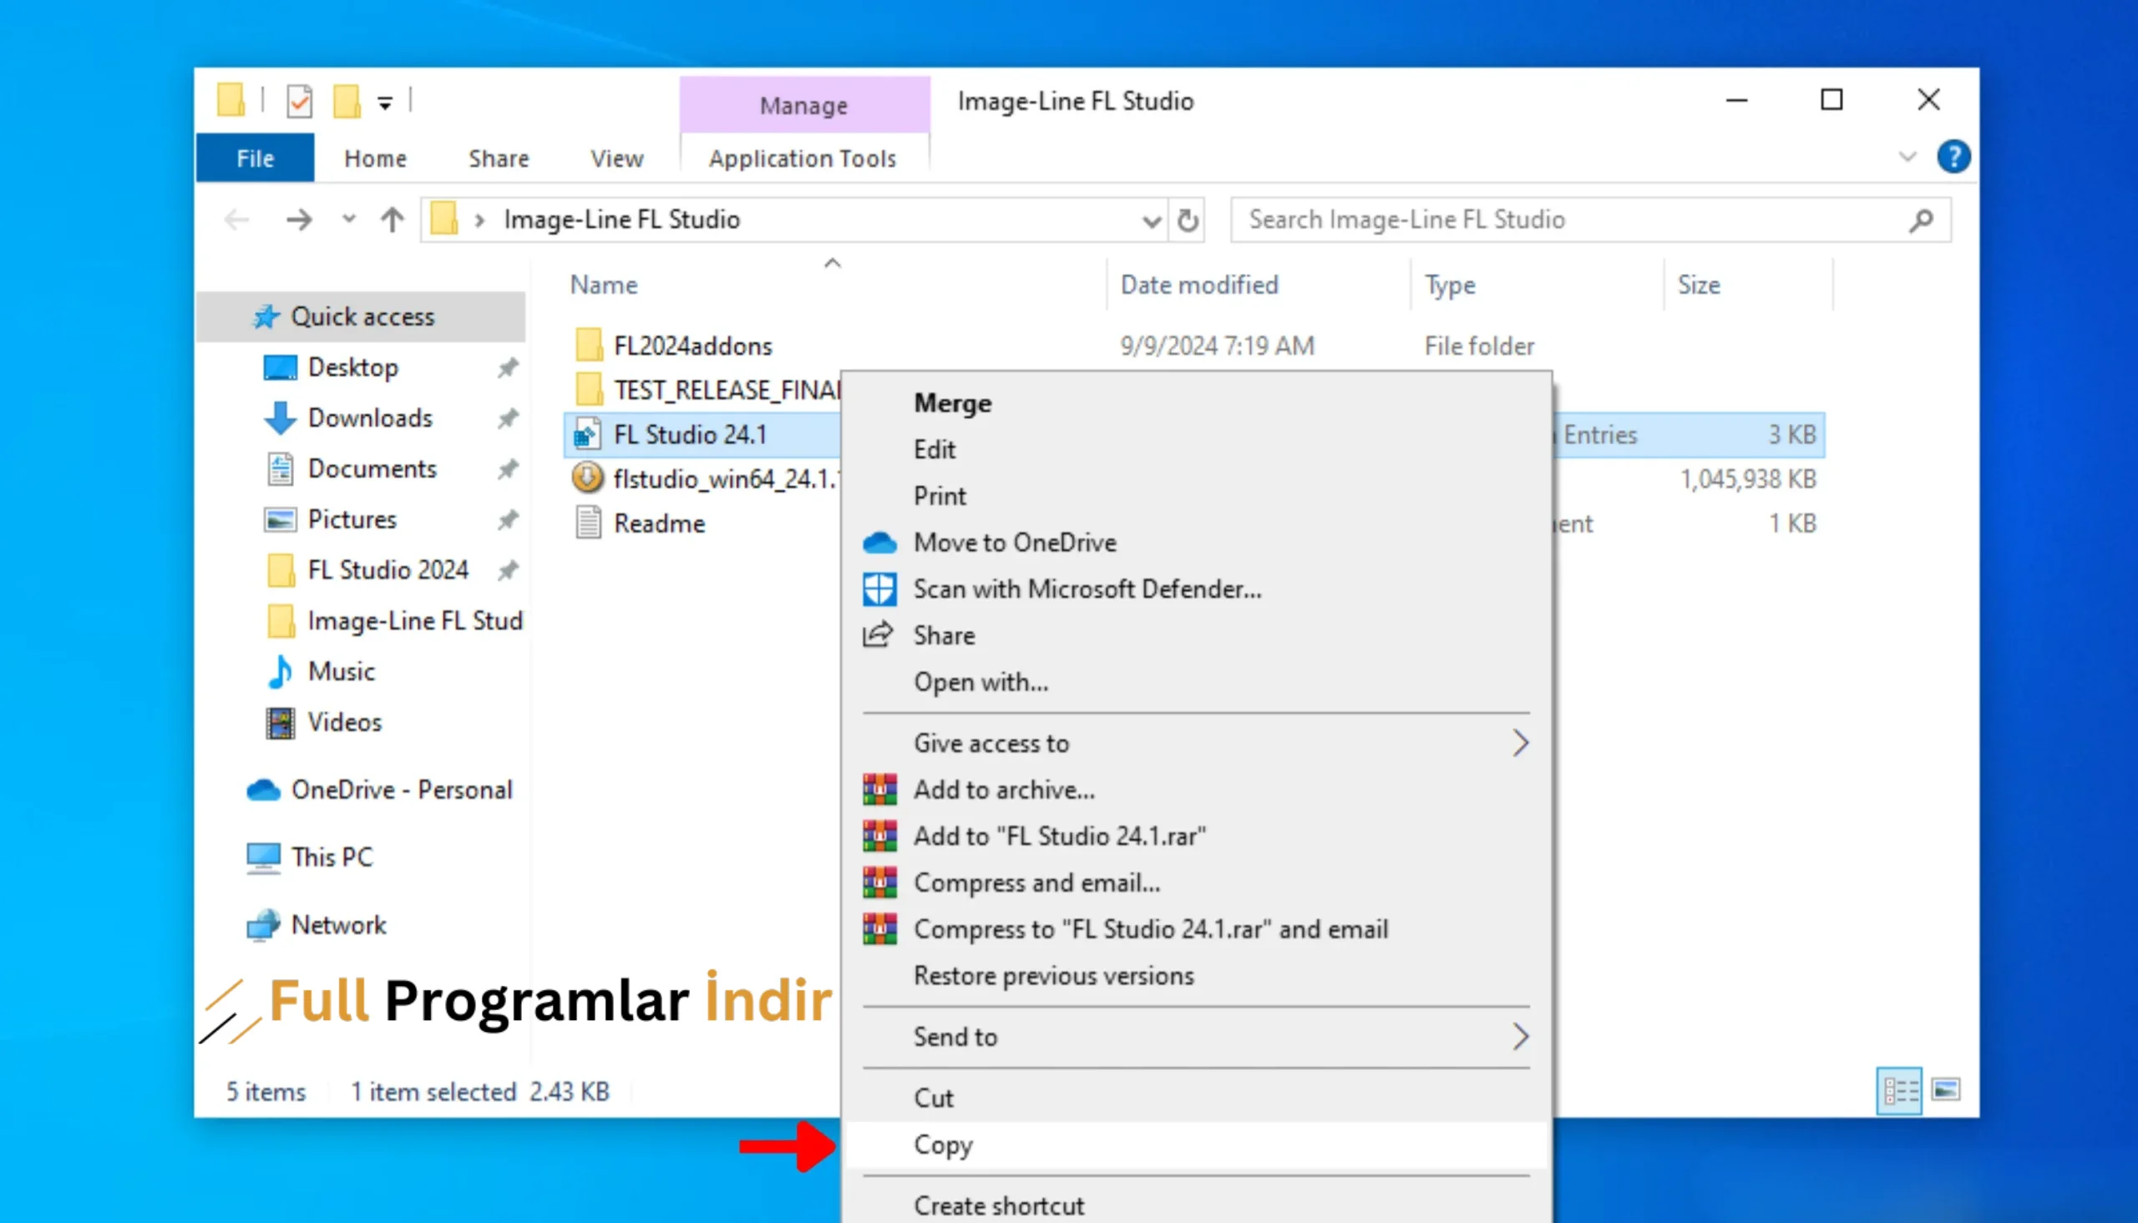Open Documents in the navigation pane
This screenshot has width=2138, height=1223.
pos(372,468)
